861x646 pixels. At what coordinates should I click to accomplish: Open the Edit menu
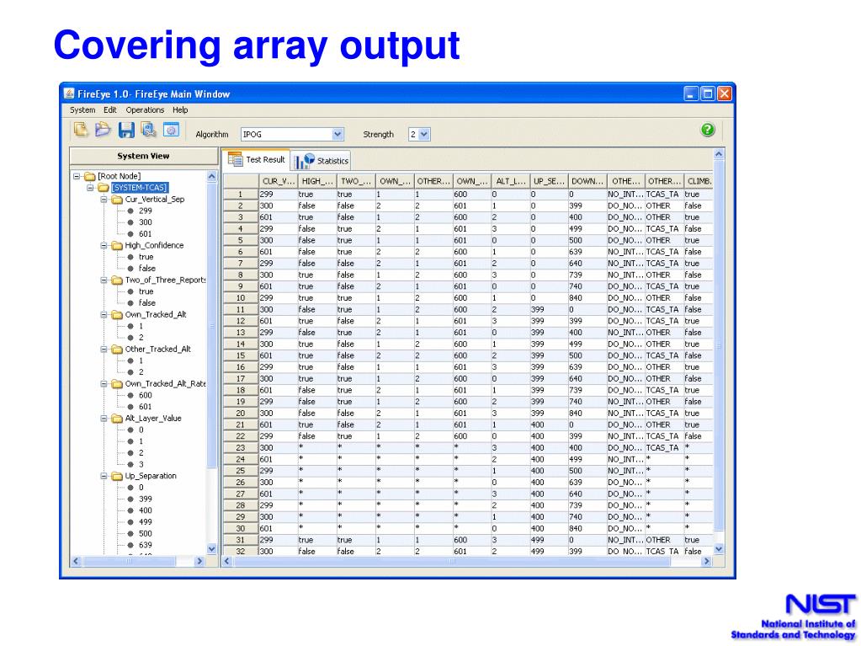(x=109, y=109)
